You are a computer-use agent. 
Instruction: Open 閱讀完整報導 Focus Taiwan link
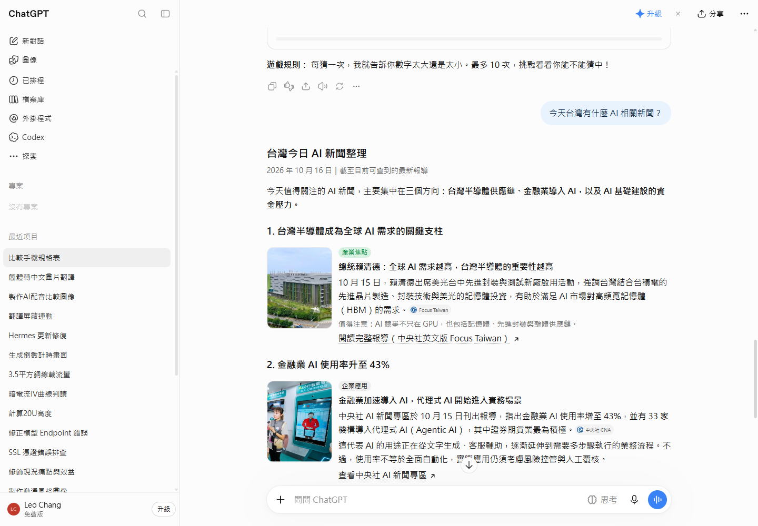point(428,339)
